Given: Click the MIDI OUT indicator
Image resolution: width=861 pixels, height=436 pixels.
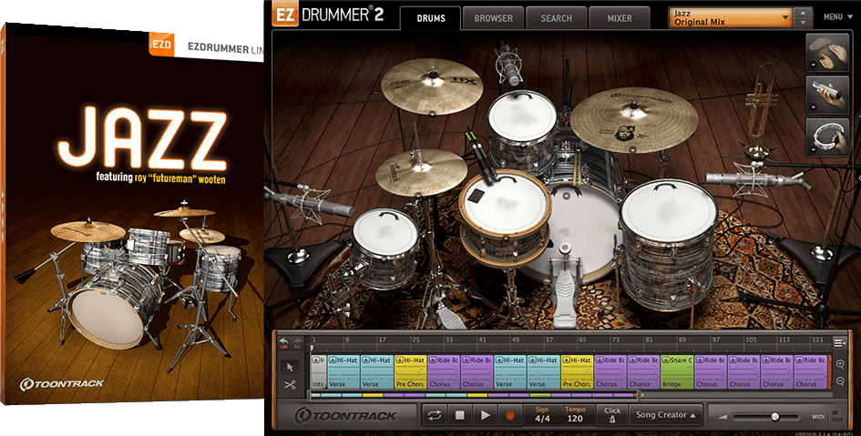Looking at the screenshot, I should [x=836, y=421].
